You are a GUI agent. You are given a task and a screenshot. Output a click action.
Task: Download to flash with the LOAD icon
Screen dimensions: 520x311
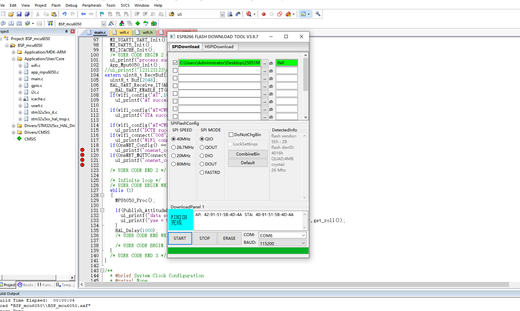pyautogui.click(x=50, y=23)
